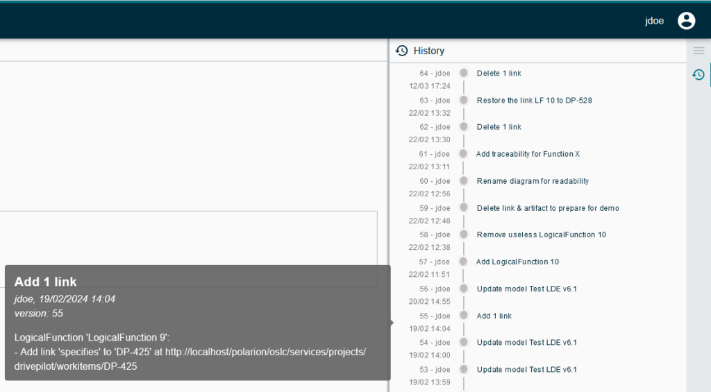Click the jdoe username in top bar

click(654, 21)
